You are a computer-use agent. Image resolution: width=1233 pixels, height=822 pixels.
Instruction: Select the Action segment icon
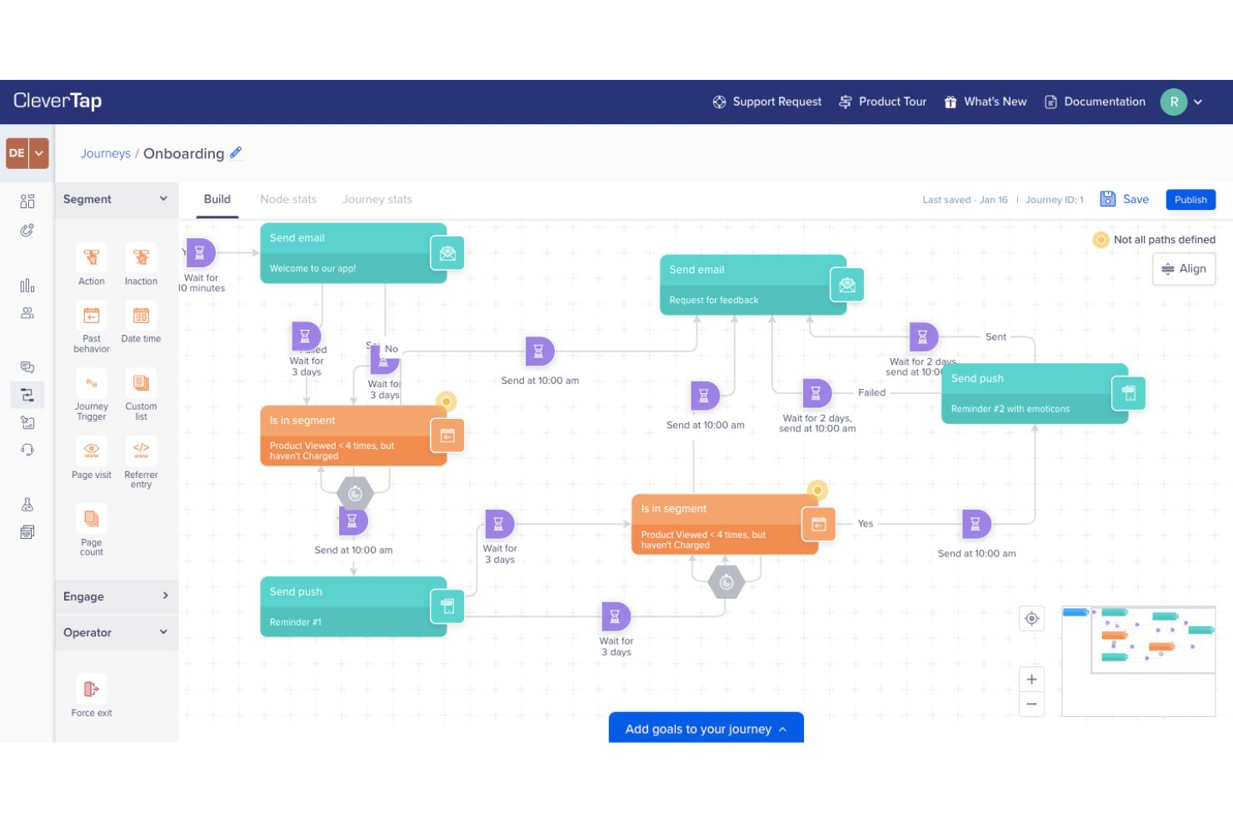click(91, 257)
